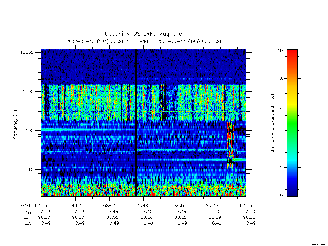Image resolution: width=328 pixels, height=246 pixels.
Task: Click the "20:00" time tick label
Action: coord(212,206)
